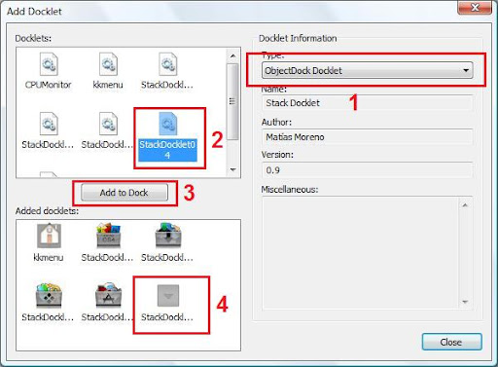The height and width of the screenshot is (367, 498).
Task: Select added stack docklet with Applications 'A' icon
Action: pyautogui.click(x=108, y=302)
